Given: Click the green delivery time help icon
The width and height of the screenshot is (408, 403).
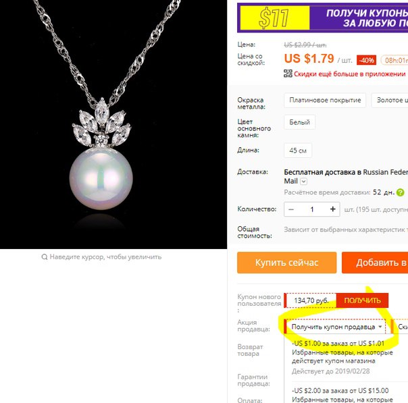Looking at the screenshot, I should [x=400, y=192].
